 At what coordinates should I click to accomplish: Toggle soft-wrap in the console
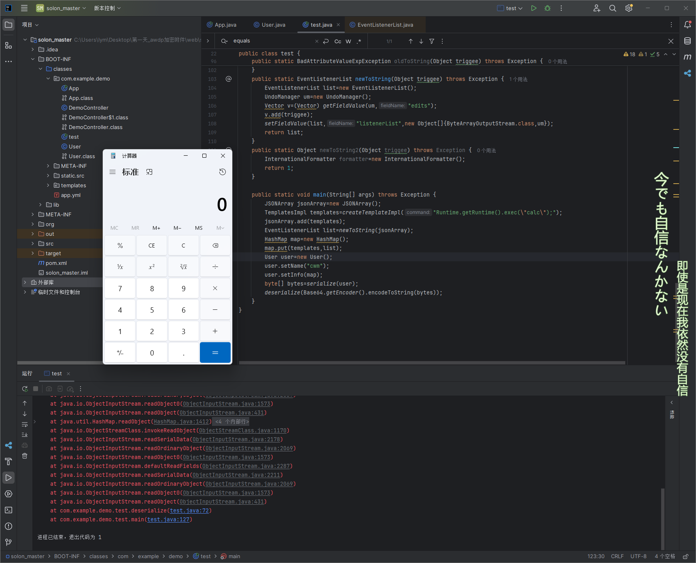(x=25, y=424)
